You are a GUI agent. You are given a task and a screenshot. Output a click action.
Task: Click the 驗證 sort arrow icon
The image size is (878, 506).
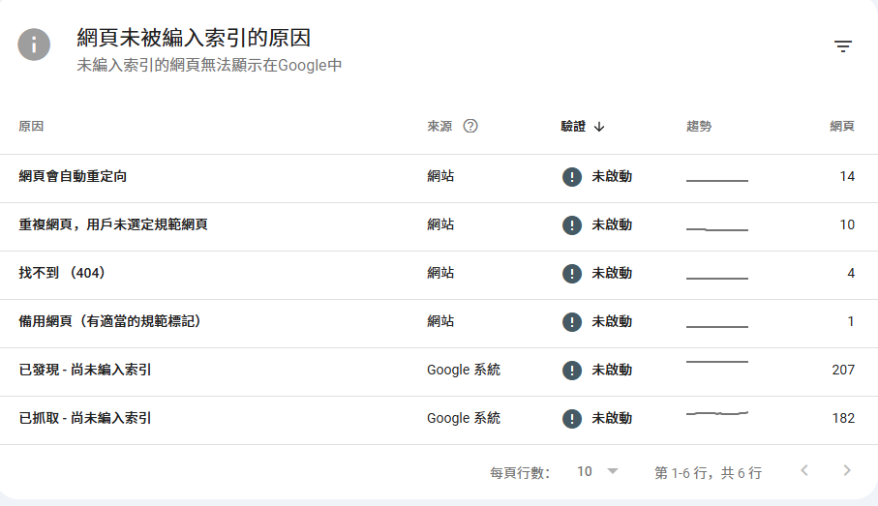click(x=599, y=126)
